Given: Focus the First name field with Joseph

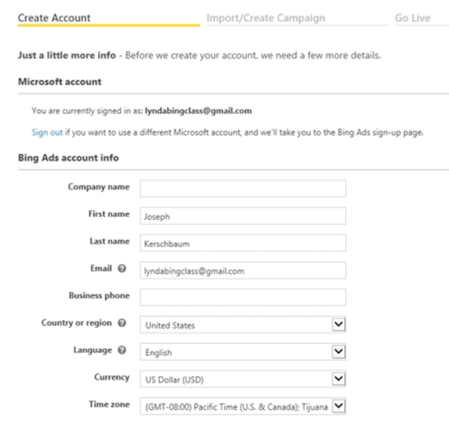Looking at the screenshot, I should 243,216.
